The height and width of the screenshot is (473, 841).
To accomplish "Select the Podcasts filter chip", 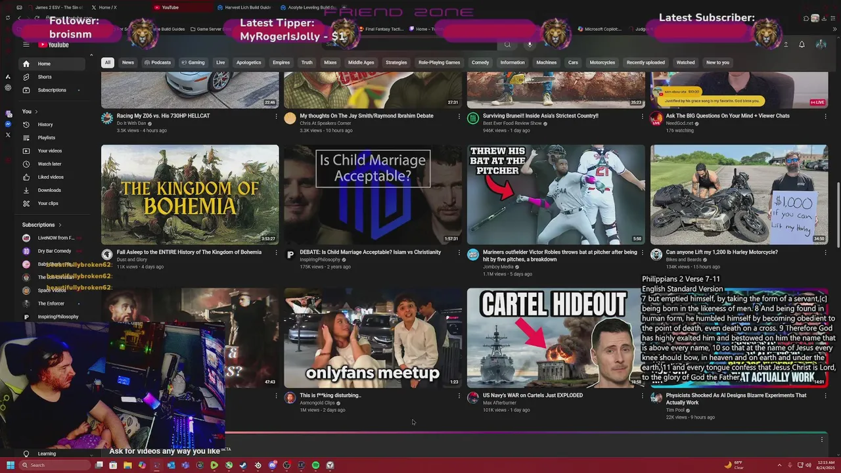I will (x=158, y=62).
